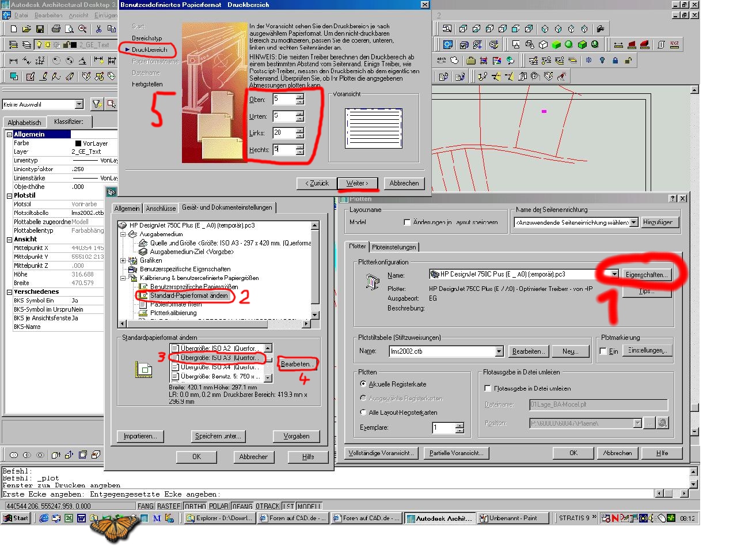Select 'Alle Layout-Registerkarten' radio button
737x553 pixels.
click(x=363, y=412)
